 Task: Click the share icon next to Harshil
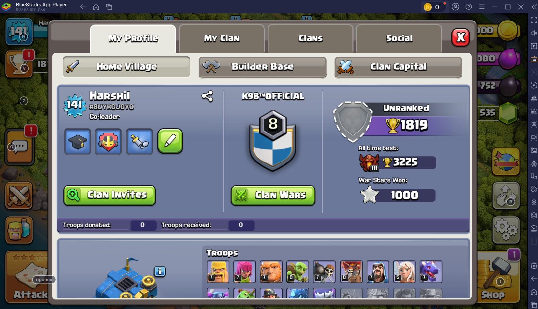tap(207, 96)
